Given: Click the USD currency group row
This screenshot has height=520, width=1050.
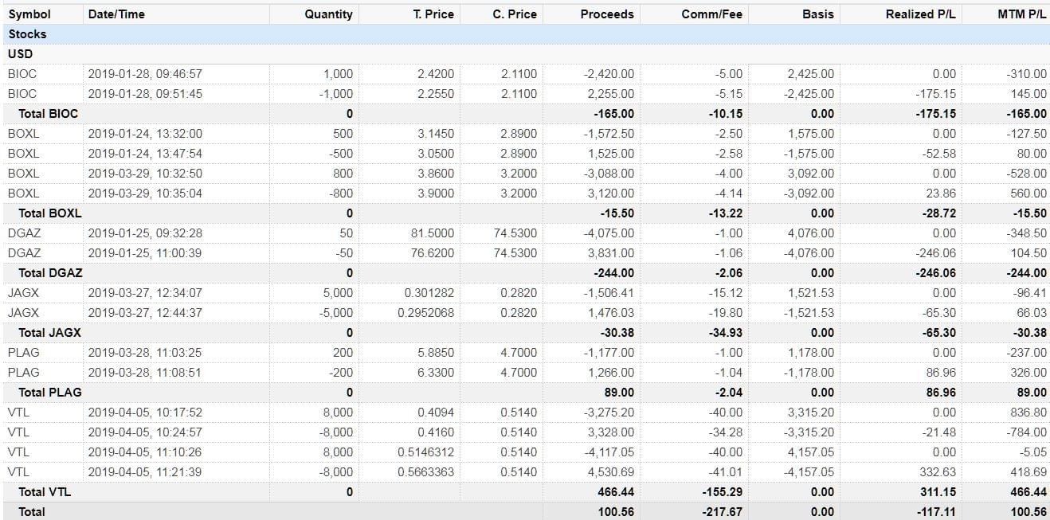Looking at the screenshot, I should pos(20,54).
